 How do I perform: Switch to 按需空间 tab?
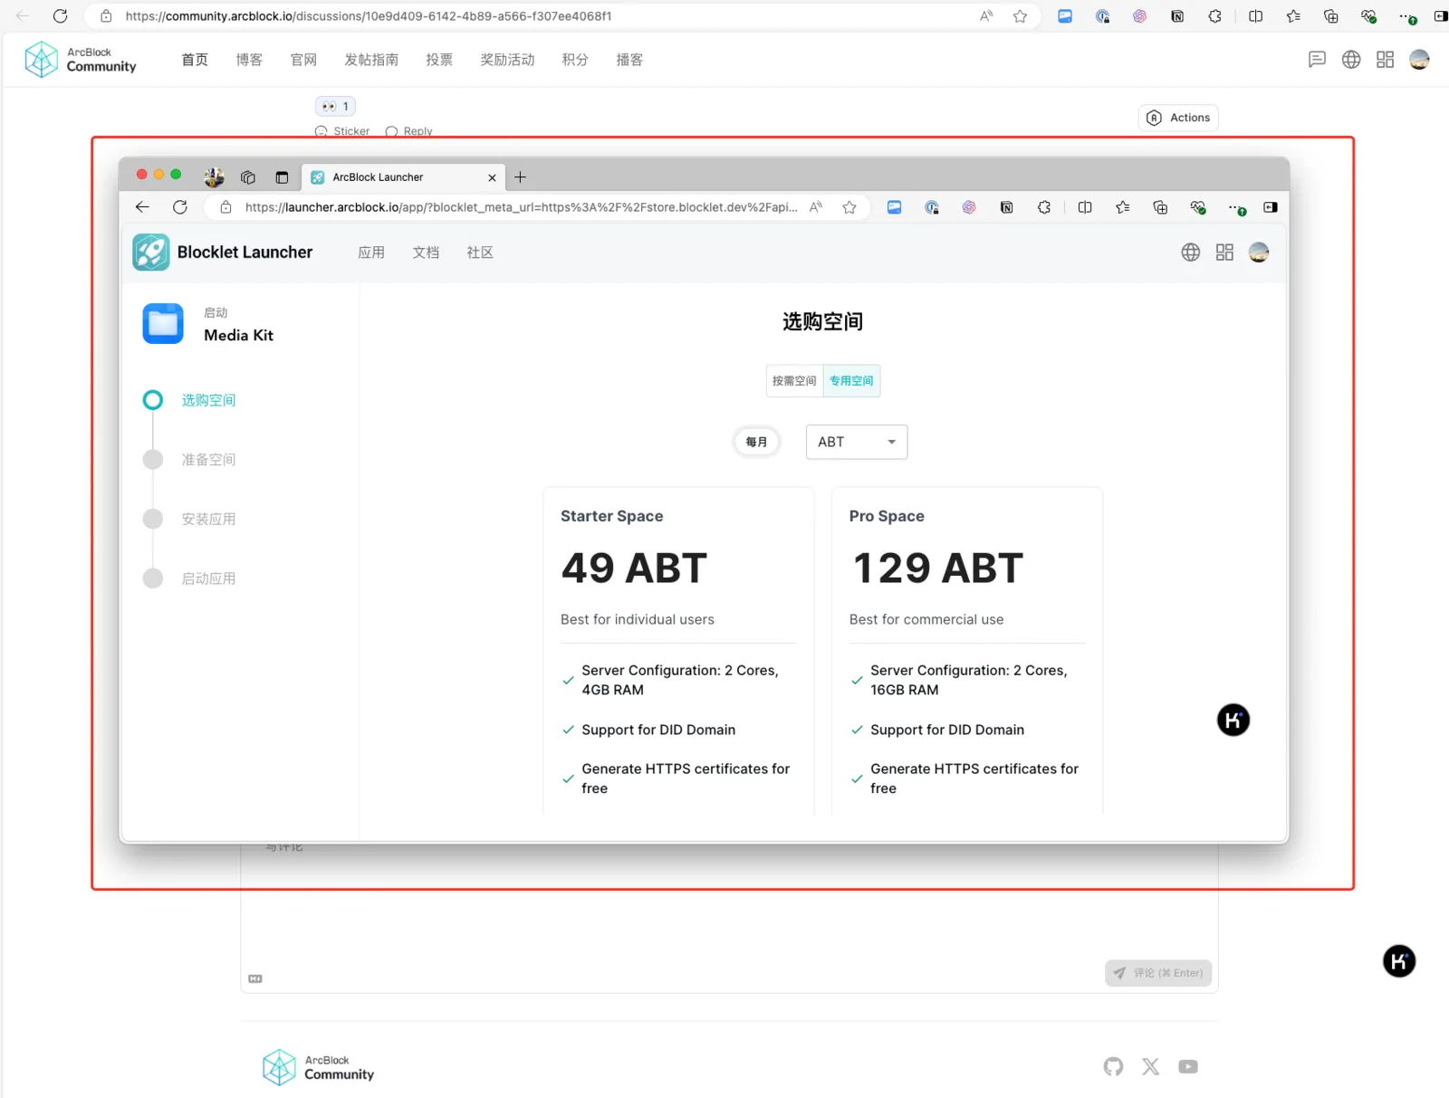[794, 381]
